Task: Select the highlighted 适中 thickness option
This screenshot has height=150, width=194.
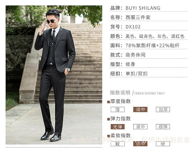Action: coord(140,110)
